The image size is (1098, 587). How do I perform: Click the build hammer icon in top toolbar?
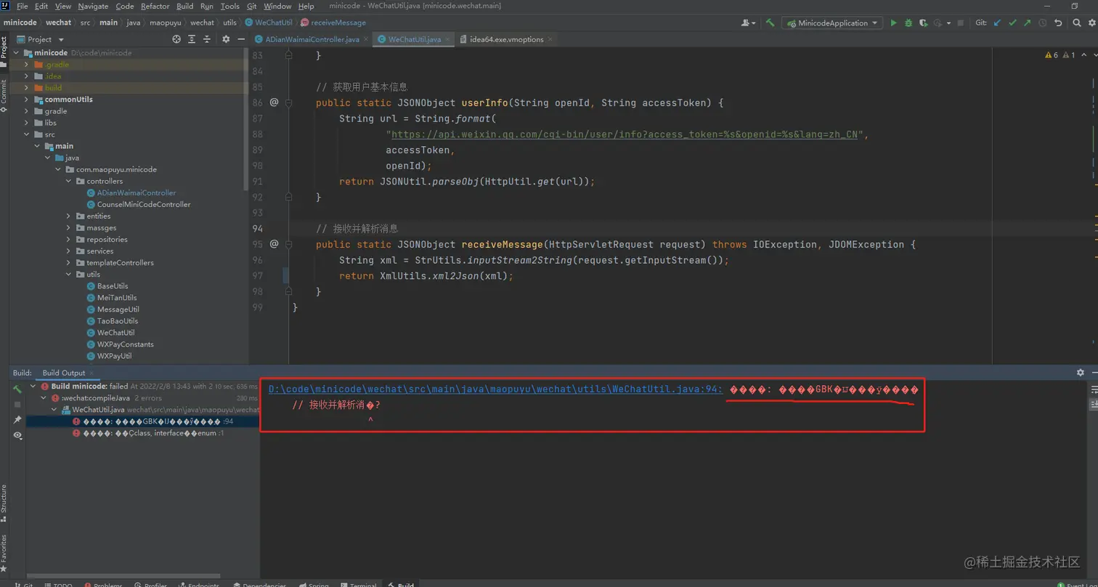[770, 23]
